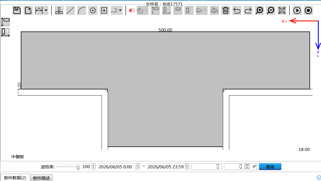
Task: Adjust the 进给率 feed rate slider
Action: coord(78,167)
